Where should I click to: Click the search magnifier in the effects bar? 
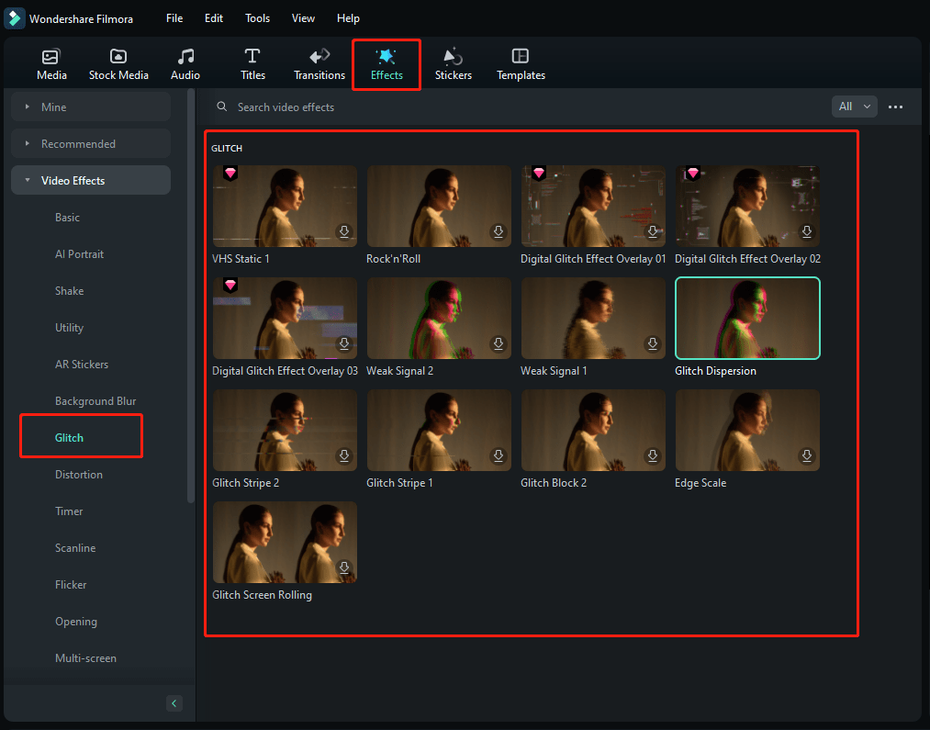click(221, 107)
